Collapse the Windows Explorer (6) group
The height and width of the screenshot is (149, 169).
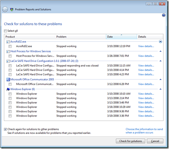point(160,89)
